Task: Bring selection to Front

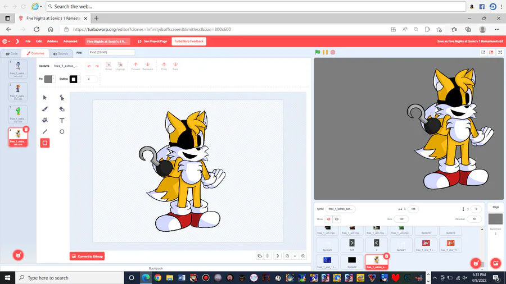Action: 164,66
